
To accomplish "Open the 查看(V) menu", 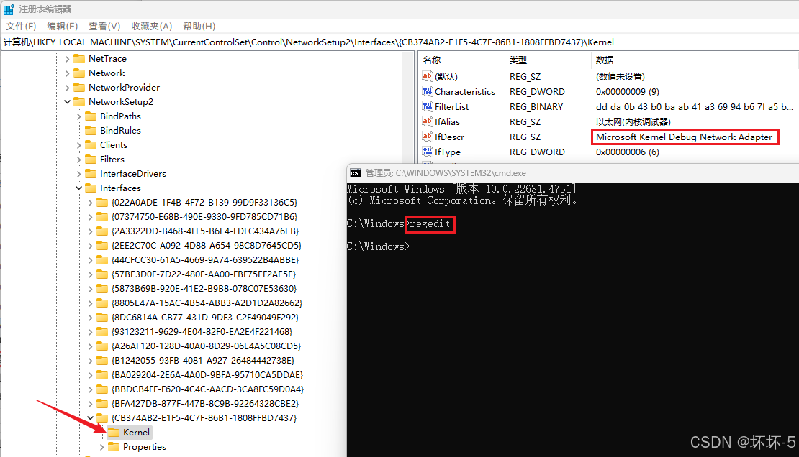I will coord(104,26).
